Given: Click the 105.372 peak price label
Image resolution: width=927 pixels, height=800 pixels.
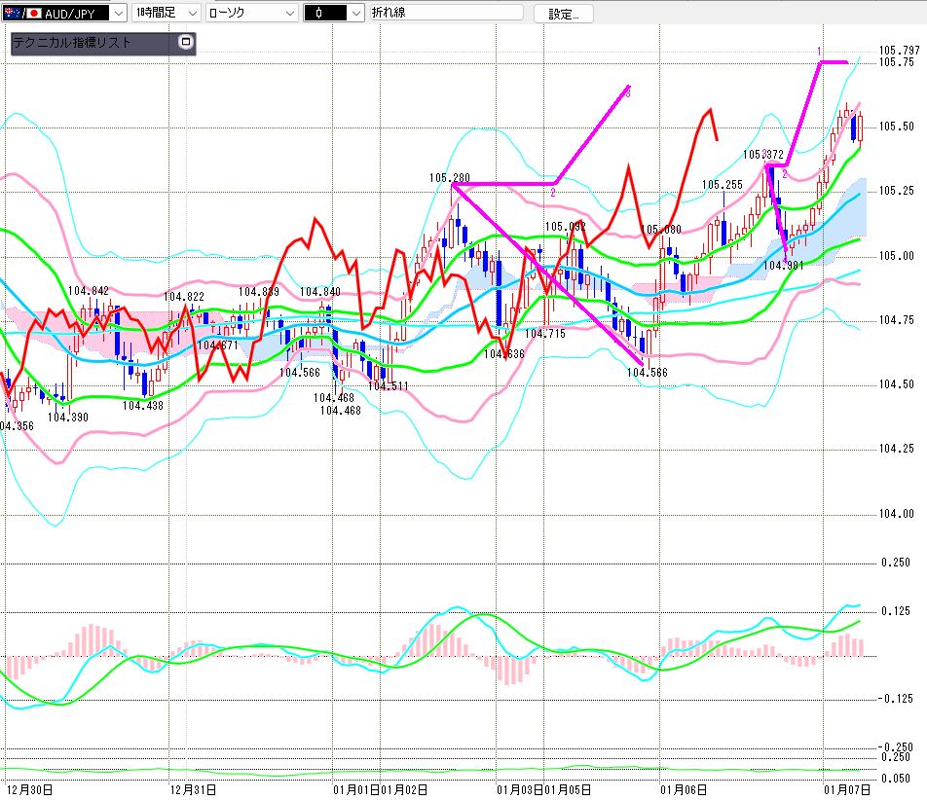Looking at the screenshot, I should pos(762,154).
